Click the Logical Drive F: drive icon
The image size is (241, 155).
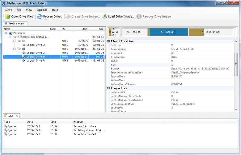[x=24, y=61]
